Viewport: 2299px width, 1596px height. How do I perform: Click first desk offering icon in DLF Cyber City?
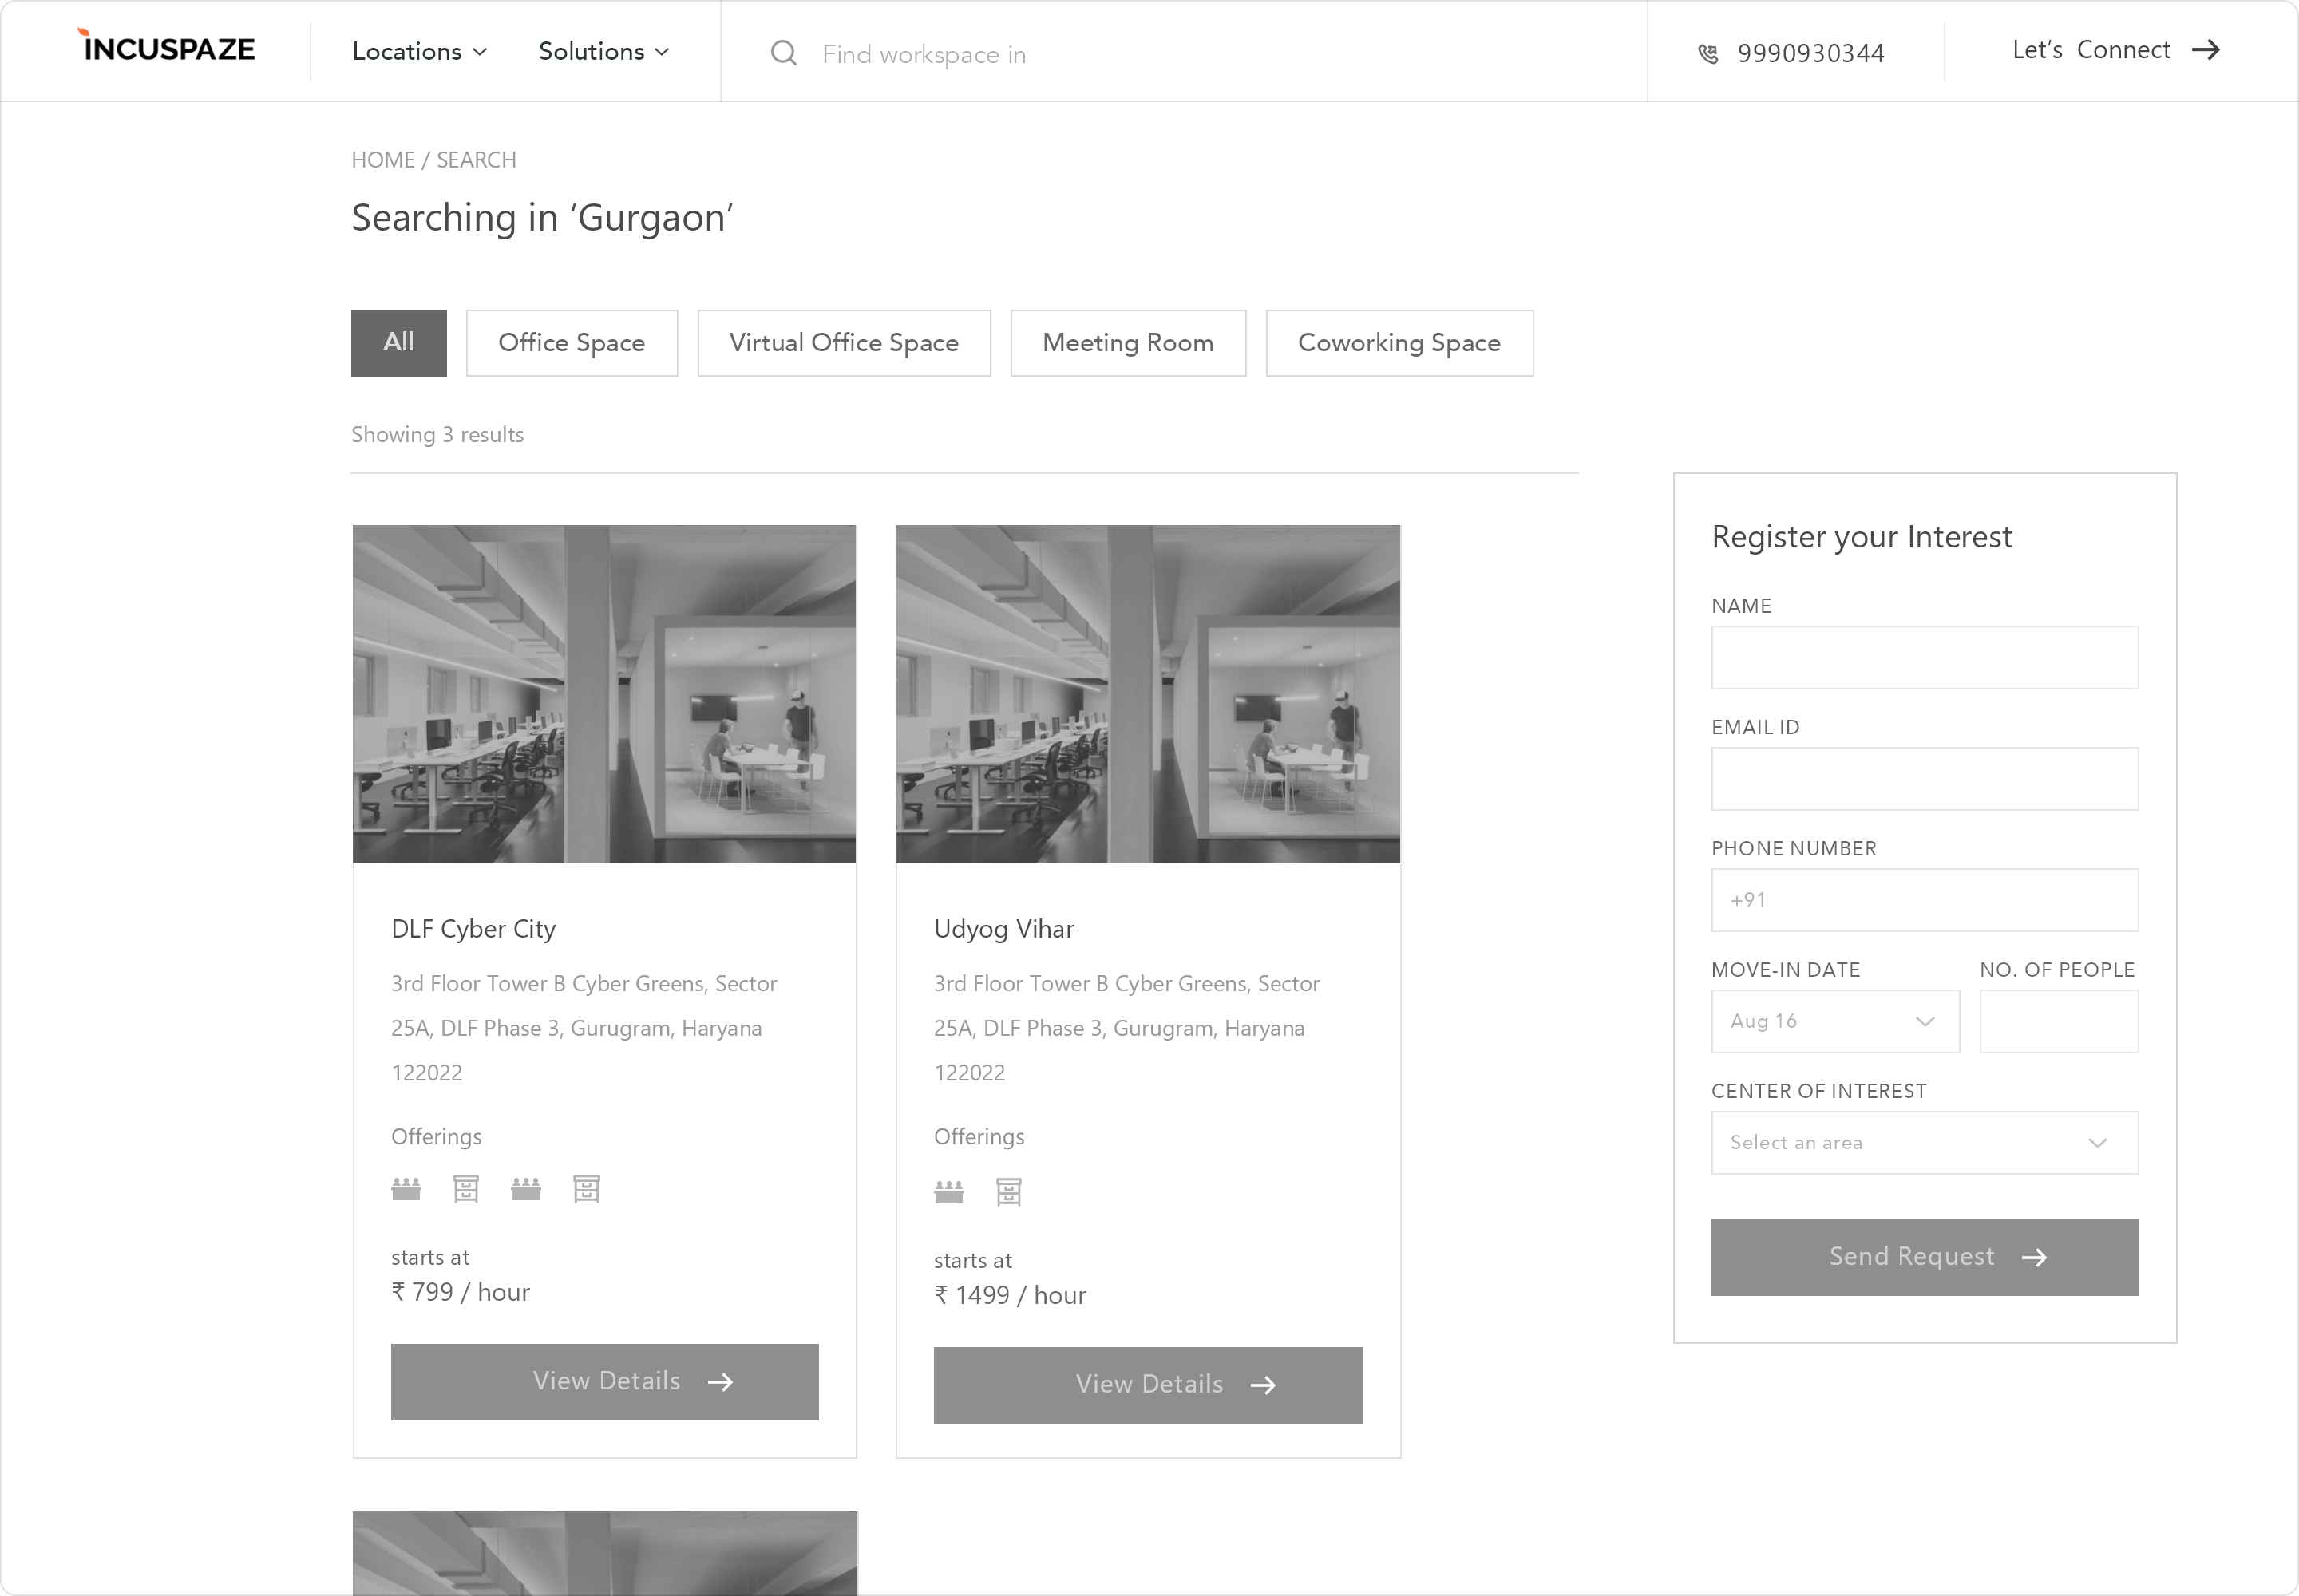[x=406, y=1189]
